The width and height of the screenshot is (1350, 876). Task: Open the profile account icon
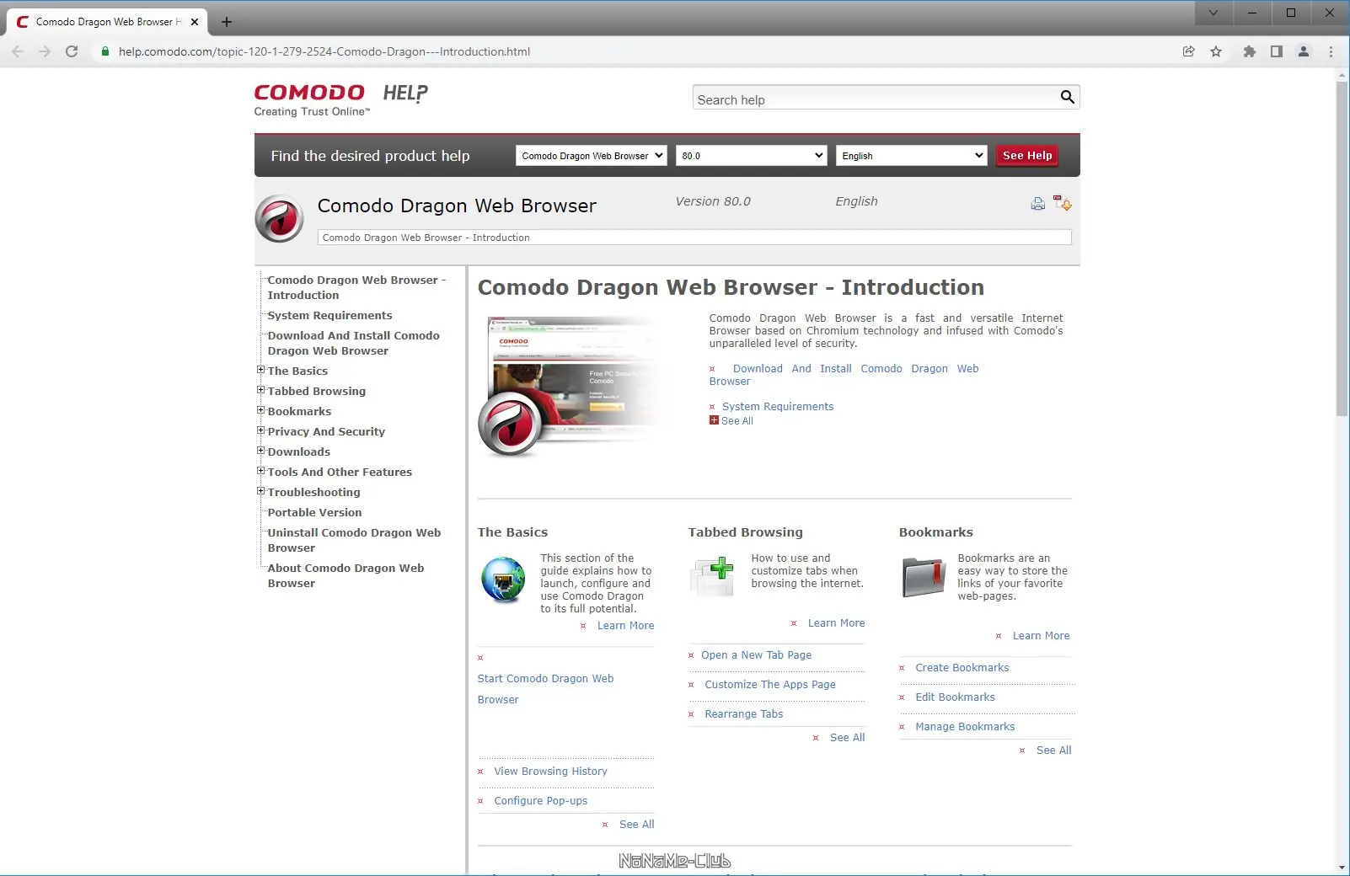point(1304,51)
